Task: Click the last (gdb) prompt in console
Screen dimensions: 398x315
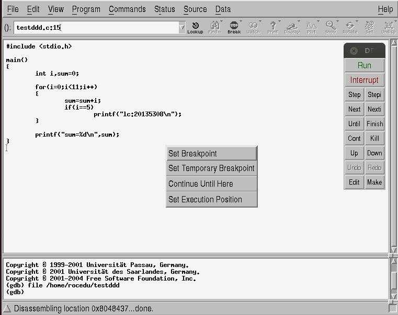Action: tap(15, 292)
